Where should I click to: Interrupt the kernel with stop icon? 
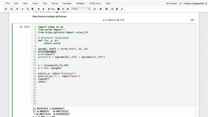pos(58,9)
